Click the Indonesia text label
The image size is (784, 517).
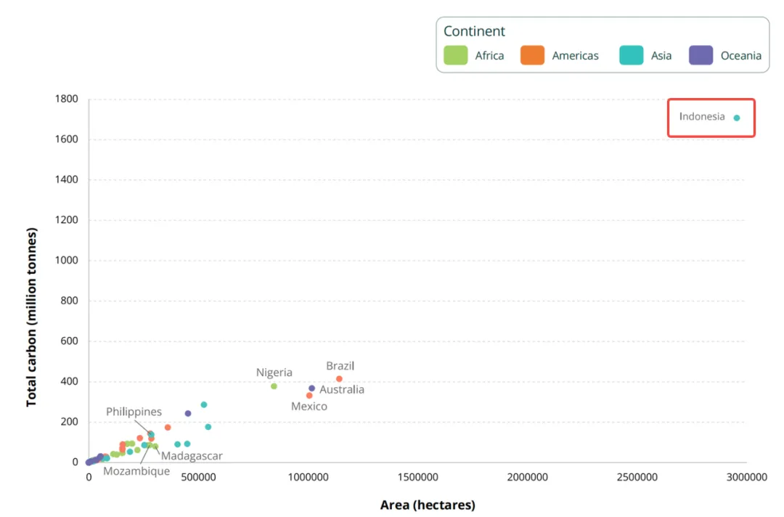[701, 116]
